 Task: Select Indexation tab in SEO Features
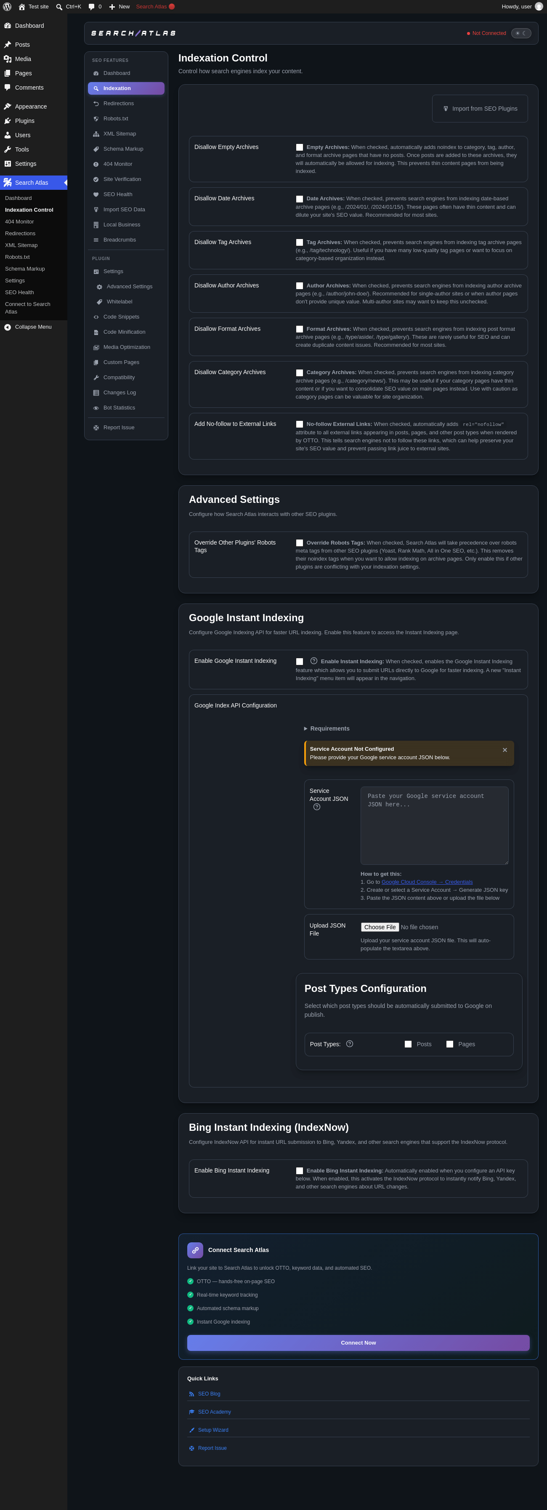tap(126, 88)
